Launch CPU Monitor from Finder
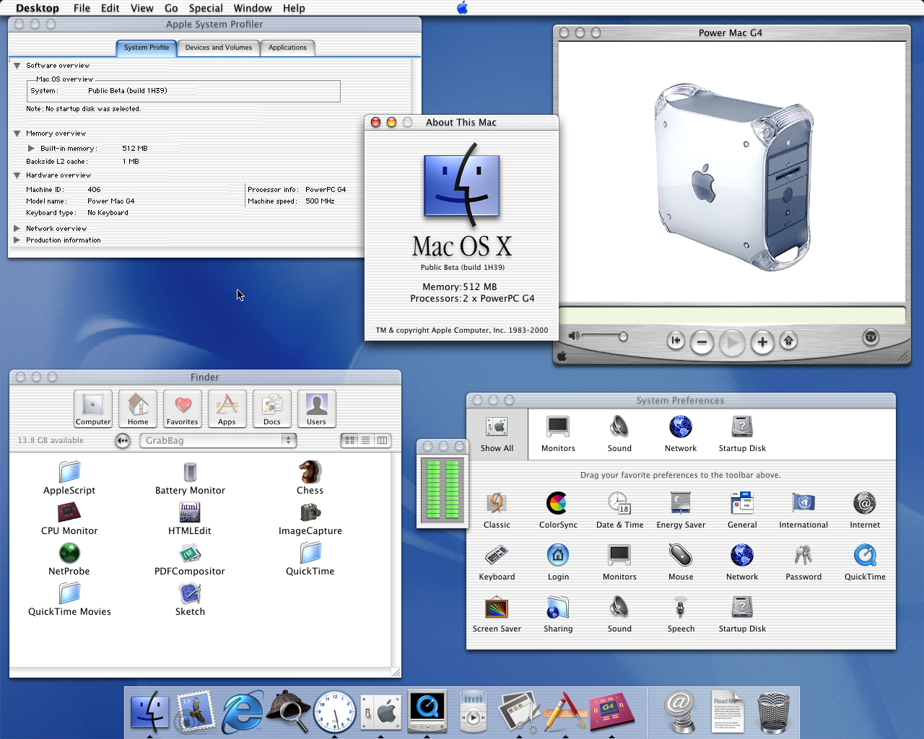 coord(69,513)
